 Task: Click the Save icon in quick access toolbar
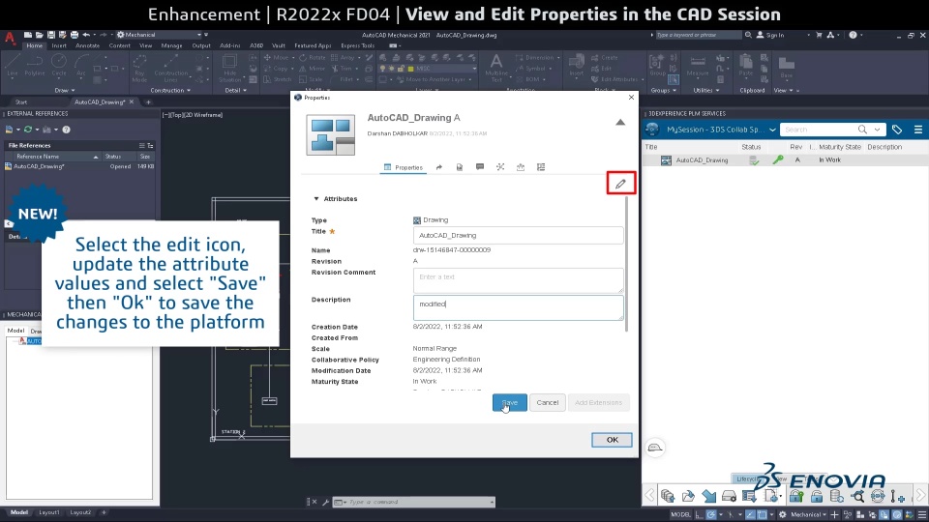(51, 35)
